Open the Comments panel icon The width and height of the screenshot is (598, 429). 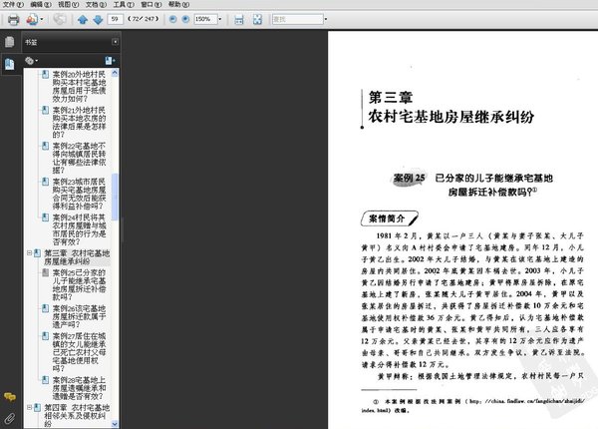10,397
